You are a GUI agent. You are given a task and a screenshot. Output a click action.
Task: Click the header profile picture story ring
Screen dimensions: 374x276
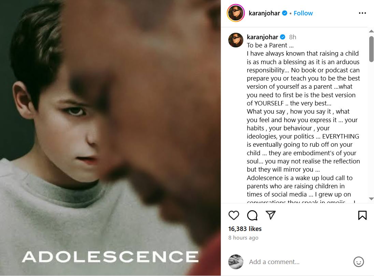tap(236, 13)
